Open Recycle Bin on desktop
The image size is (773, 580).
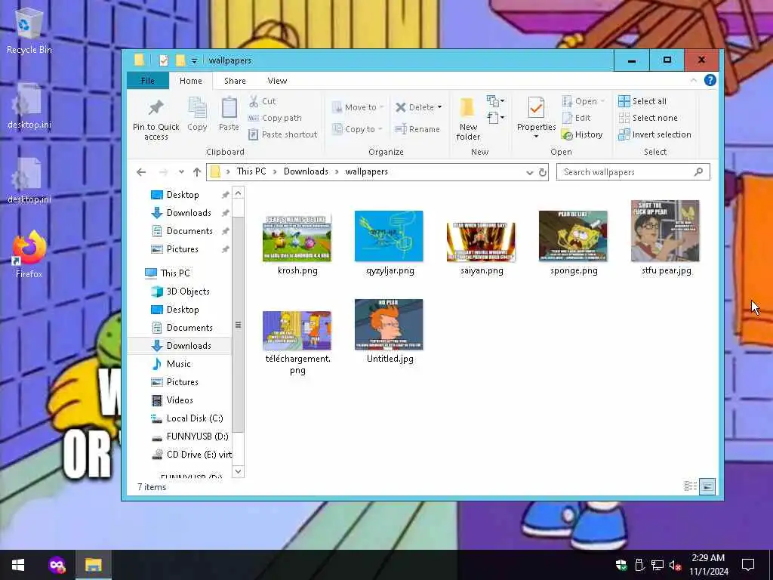pyautogui.click(x=29, y=30)
